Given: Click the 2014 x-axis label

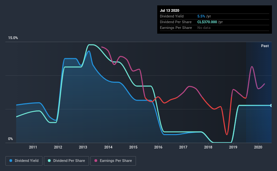Looking at the screenshot, I should [x=108, y=147].
